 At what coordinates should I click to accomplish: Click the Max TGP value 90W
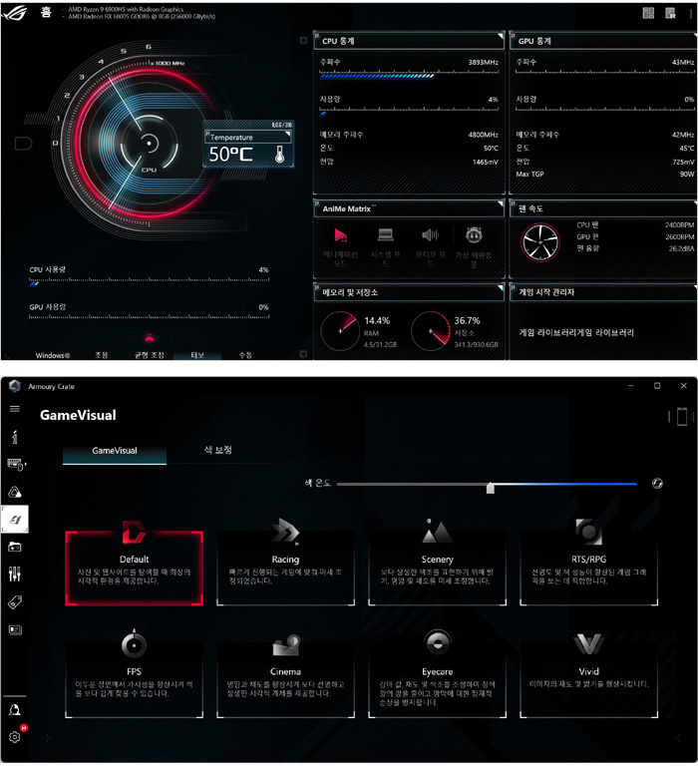[687, 174]
